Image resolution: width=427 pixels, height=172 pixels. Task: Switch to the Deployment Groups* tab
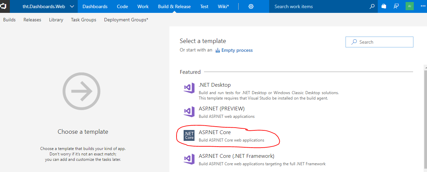coord(126,20)
